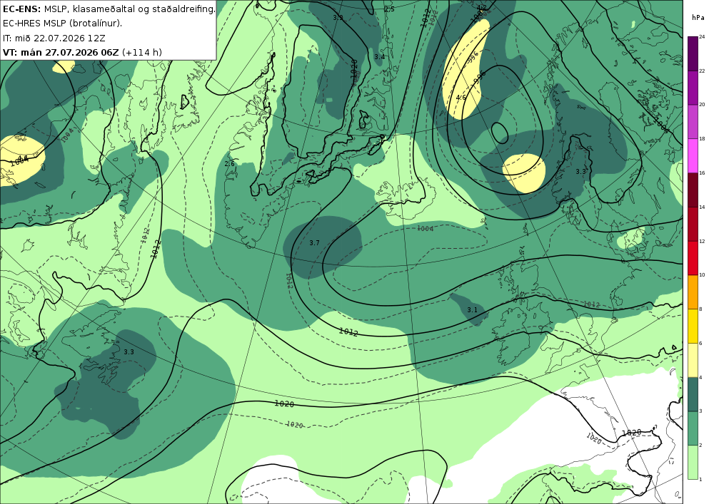Click the pink 16-18 hPa legend swatch
Screen dimensions: 714x504
(x=693, y=156)
